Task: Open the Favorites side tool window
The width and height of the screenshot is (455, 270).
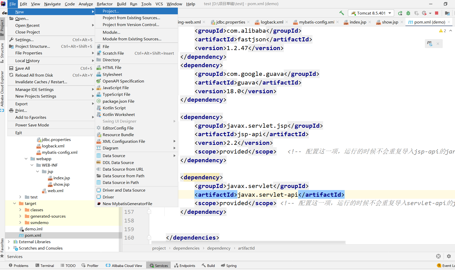Action: [x=2, y=248]
